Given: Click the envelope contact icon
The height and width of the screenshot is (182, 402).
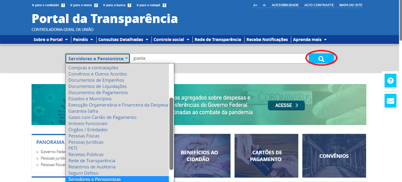Looking at the screenshot, I should [390, 101].
